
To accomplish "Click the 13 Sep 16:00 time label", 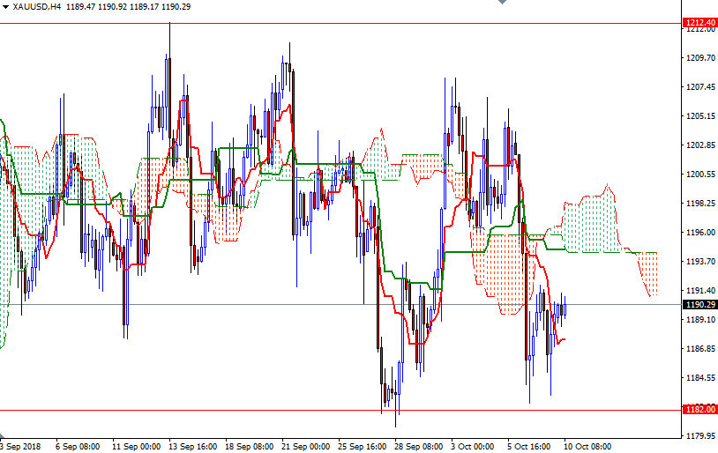I will tap(191, 447).
